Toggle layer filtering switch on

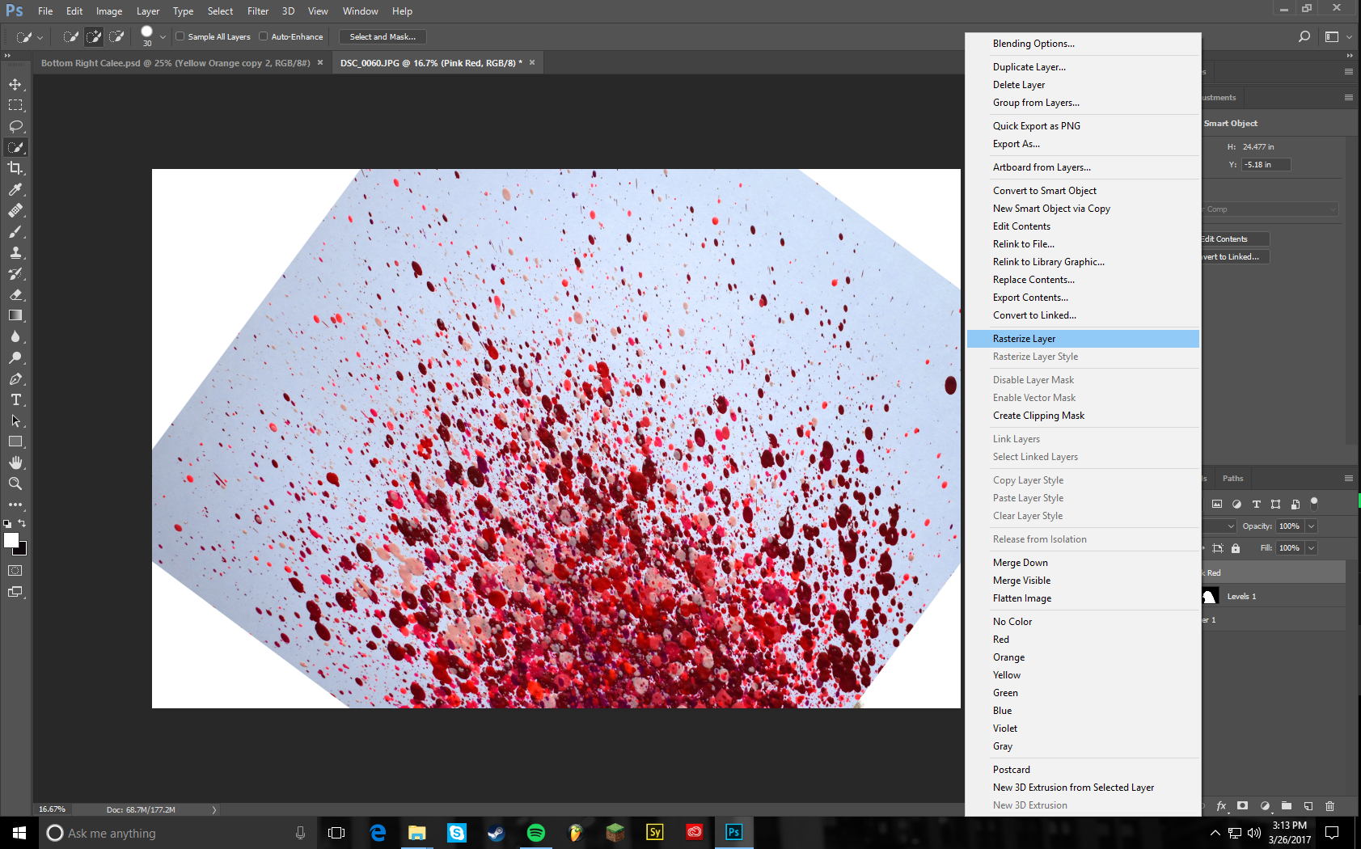[x=1314, y=503]
